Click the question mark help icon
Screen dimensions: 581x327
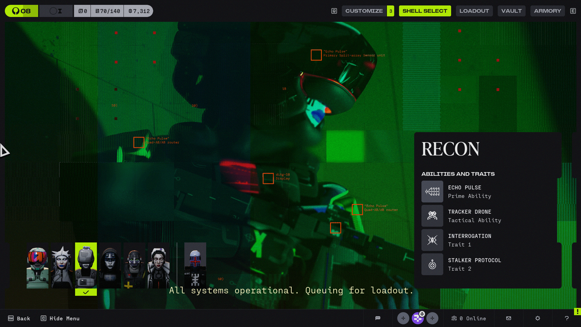[566, 318]
